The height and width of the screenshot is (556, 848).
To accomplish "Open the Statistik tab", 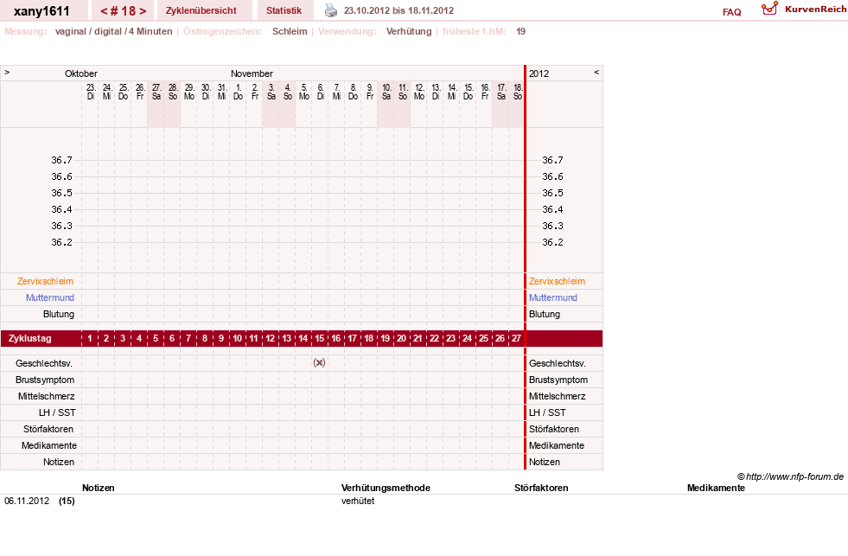I will tap(284, 10).
